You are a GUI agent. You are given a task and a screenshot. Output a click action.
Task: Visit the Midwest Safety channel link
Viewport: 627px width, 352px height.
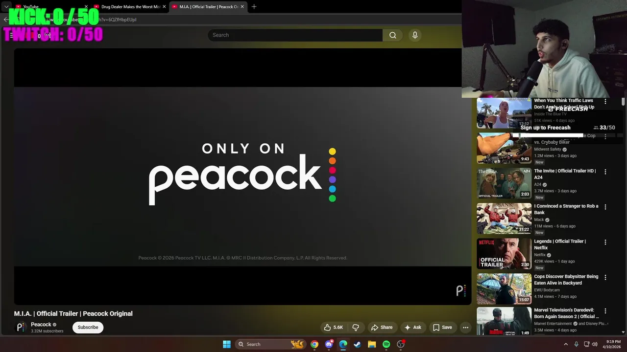548,150
